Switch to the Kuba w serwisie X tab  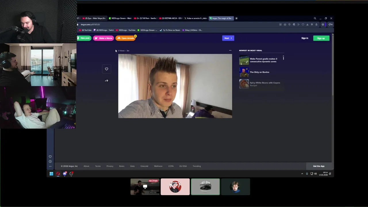(196, 18)
